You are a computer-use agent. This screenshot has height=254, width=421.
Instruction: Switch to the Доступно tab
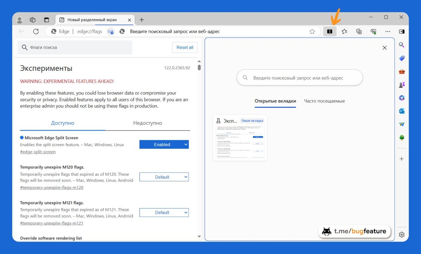62,123
